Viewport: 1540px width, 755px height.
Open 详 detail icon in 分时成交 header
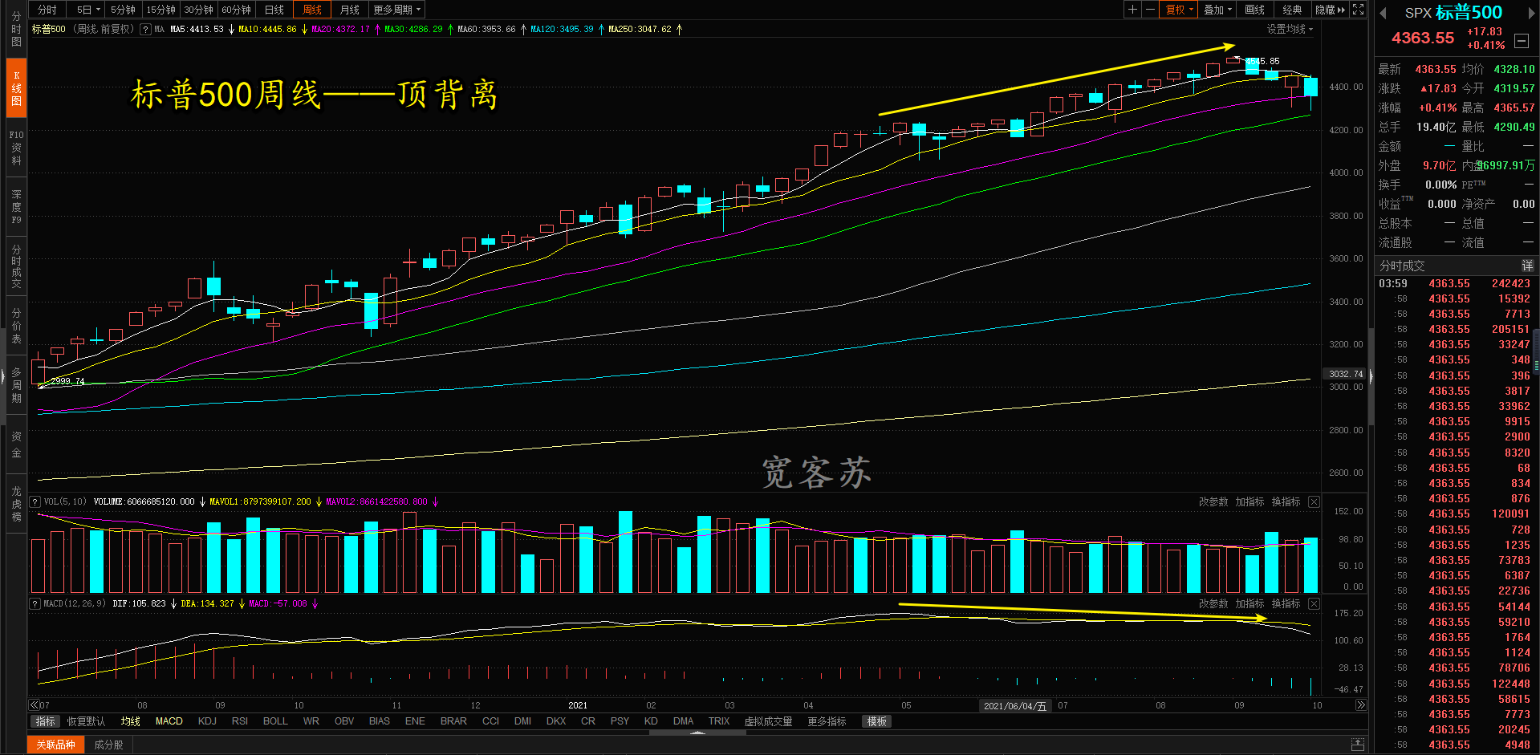[1527, 266]
